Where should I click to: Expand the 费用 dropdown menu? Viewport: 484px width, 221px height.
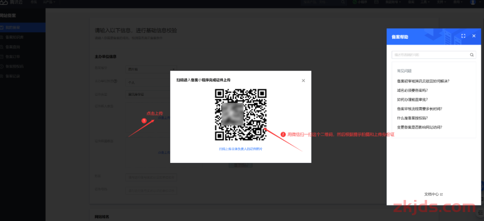tap(458, 2)
